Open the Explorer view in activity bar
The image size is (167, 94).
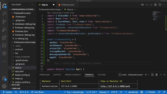(x=4, y=6)
